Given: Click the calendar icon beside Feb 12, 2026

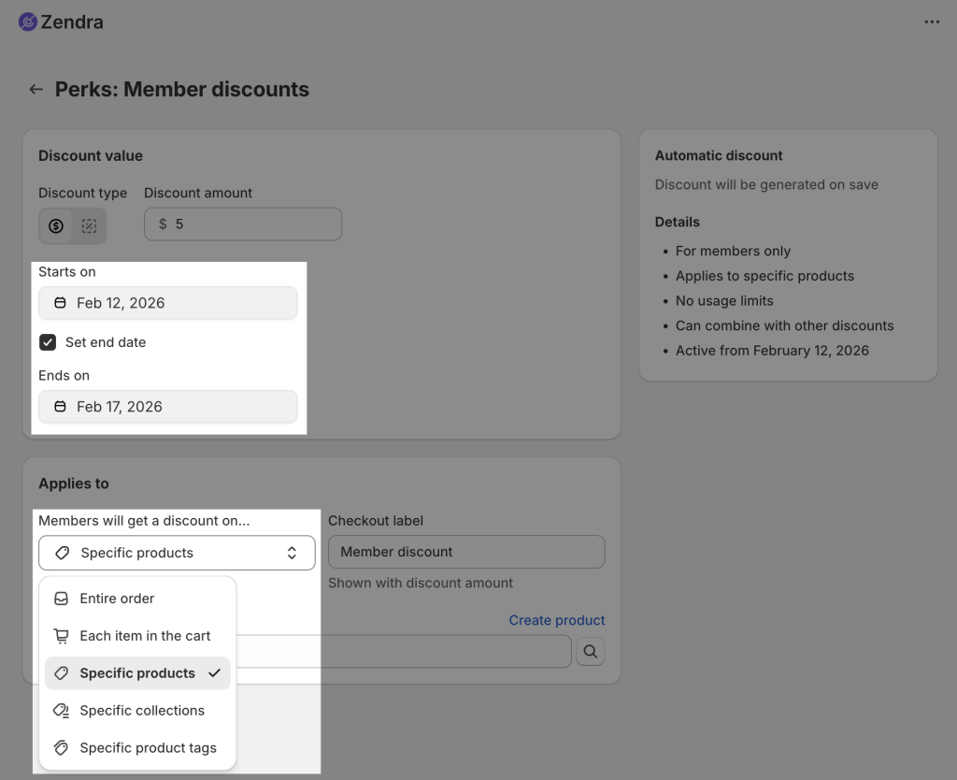Looking at the screenshot, I should coord(60,303).
